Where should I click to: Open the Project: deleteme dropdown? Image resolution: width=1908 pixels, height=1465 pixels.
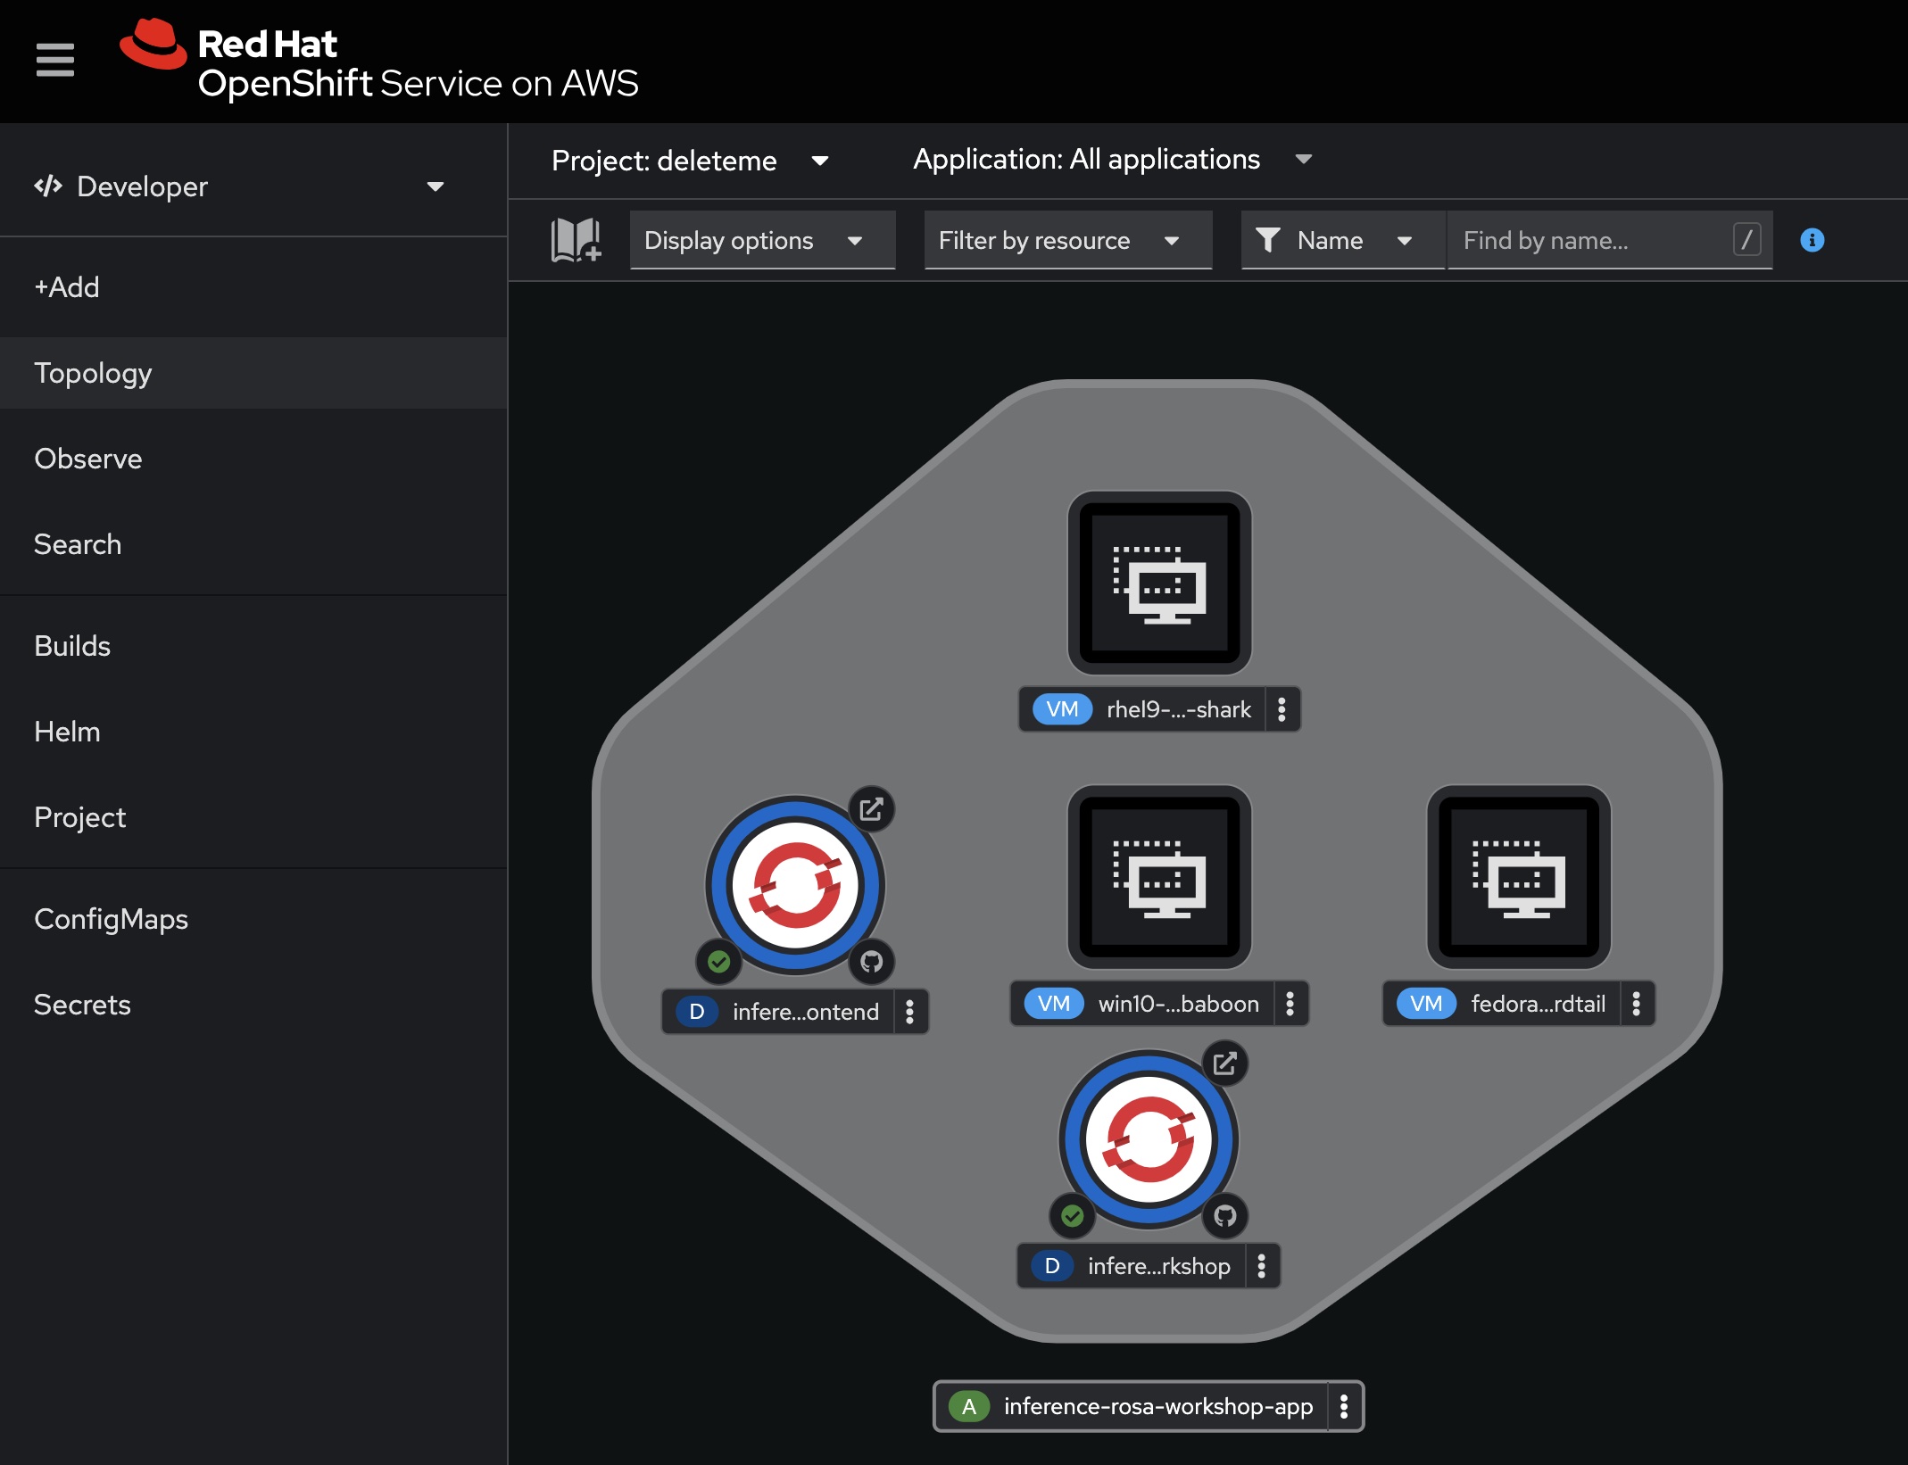pos(690,161)
